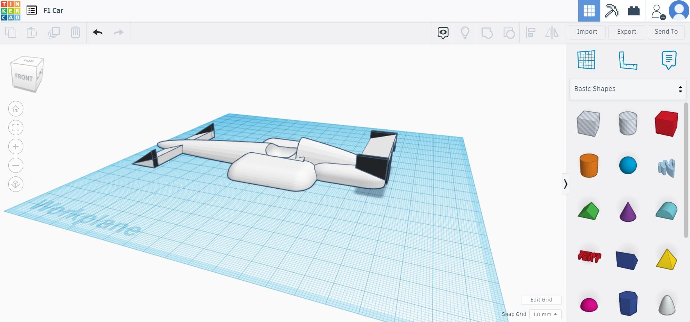Image resolution: width=690 pixels, height=322 pixels.
Task: Select the dark blue Wedge shape
Action: tap(627, 260)
